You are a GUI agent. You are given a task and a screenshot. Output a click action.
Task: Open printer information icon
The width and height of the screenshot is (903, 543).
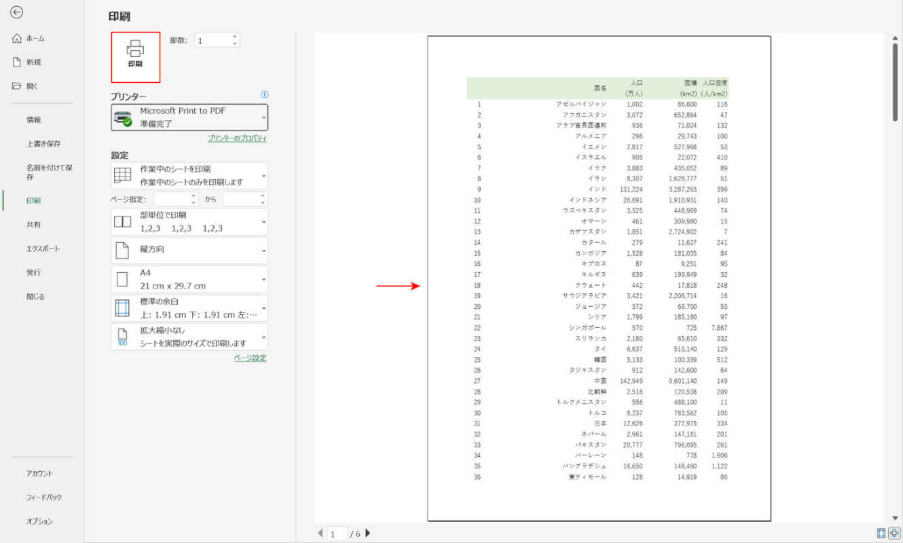point(265,95)
